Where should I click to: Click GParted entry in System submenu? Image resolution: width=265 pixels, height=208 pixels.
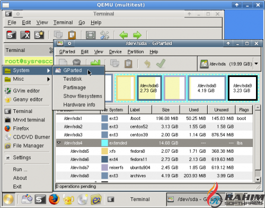click(78, 71)
